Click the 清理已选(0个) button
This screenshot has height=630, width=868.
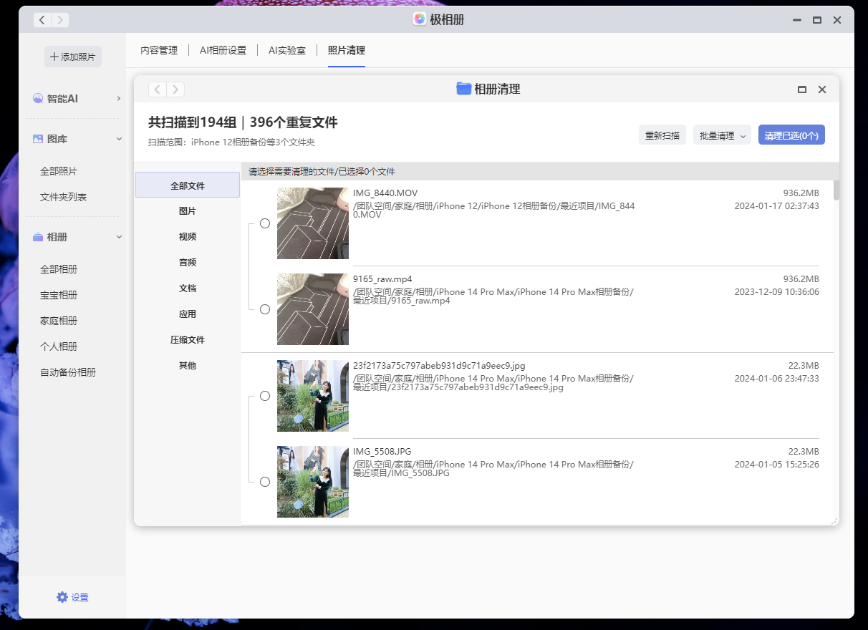(x=791, y=135)
